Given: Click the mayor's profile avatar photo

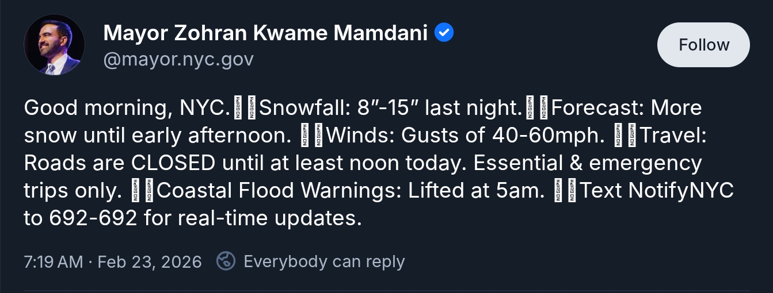Looking at the screenshot, I should click(54, 45).
